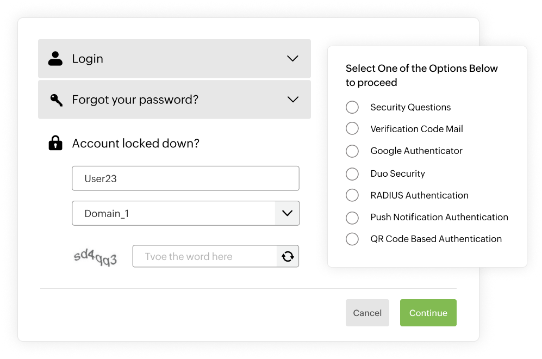Choose Verification Code Mail verification
This screenshot has height=359, width=542.
coord(352,129)
